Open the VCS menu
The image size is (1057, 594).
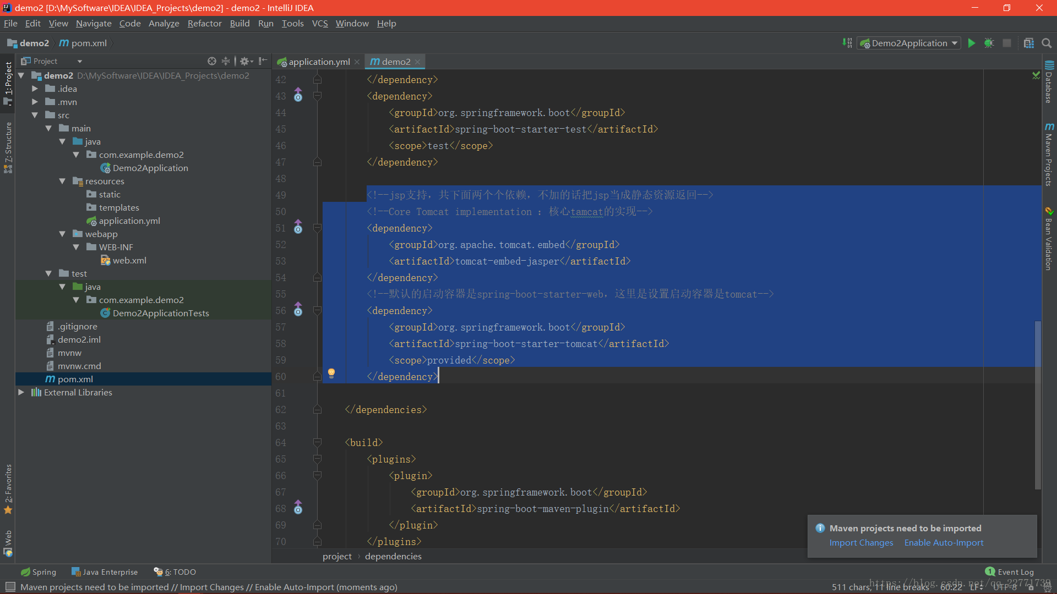point(320,23)
